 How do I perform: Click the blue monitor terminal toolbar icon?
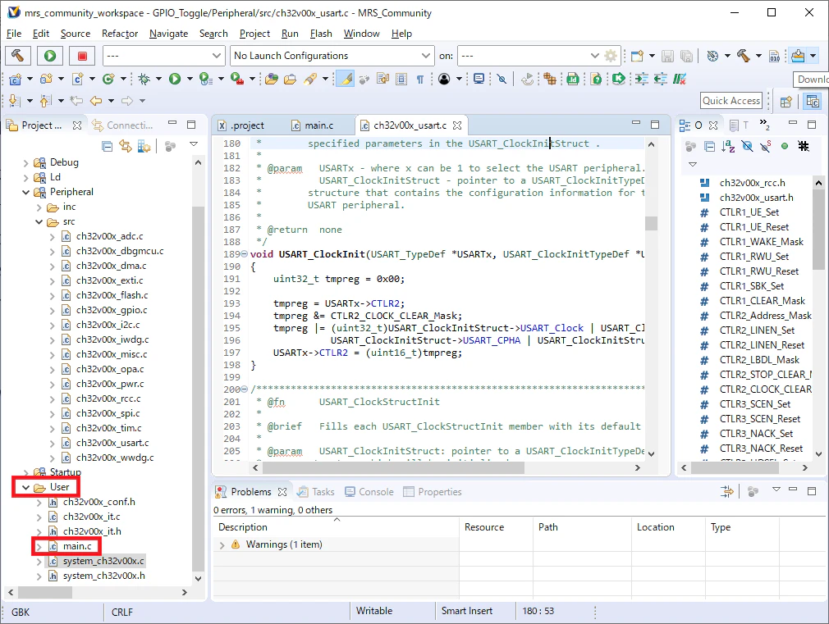(479, 80)
